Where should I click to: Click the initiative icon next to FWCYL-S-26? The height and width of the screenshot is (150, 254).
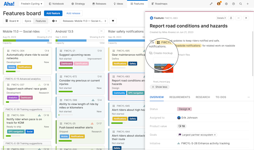(x=178, y=143)
